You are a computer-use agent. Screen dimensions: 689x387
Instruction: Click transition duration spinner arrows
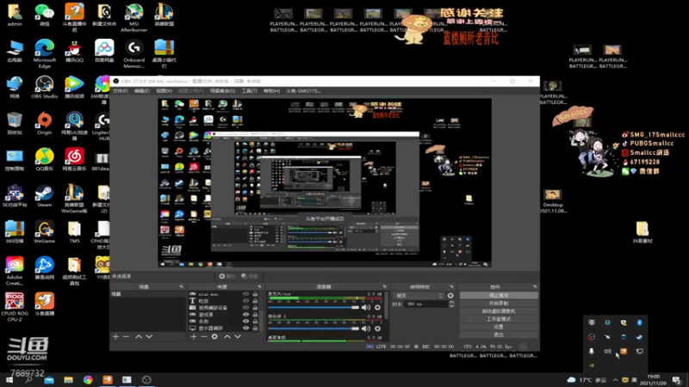pos(451,304)
